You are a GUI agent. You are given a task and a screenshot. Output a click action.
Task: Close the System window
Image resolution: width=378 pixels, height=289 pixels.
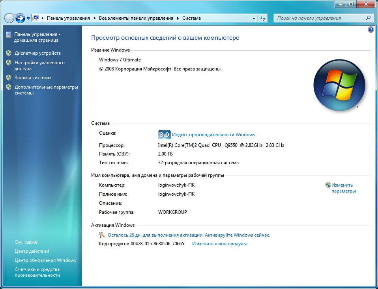(366, 4)
